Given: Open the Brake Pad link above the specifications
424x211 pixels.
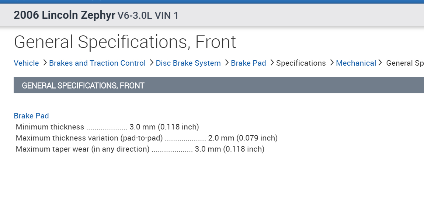Looking at the screenshot, I should (x=31, y=116).
